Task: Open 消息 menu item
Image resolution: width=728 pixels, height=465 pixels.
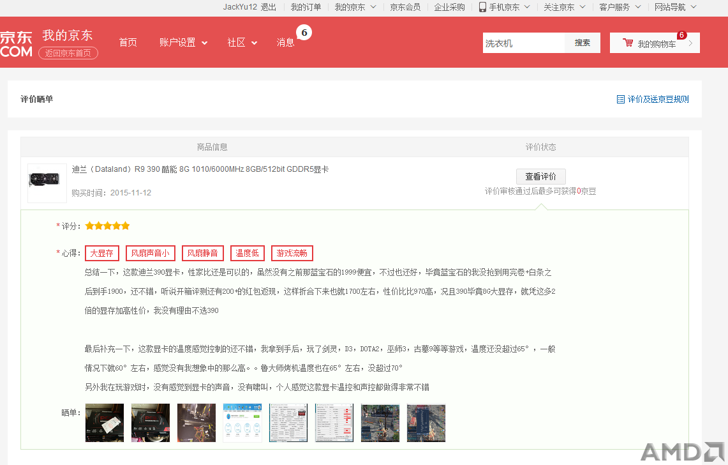Action: coord(285,43)
